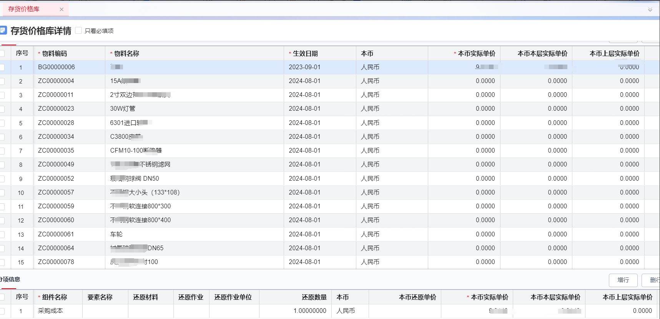
Task: Select material code cell BG00000006
Action: pos(57,67)
